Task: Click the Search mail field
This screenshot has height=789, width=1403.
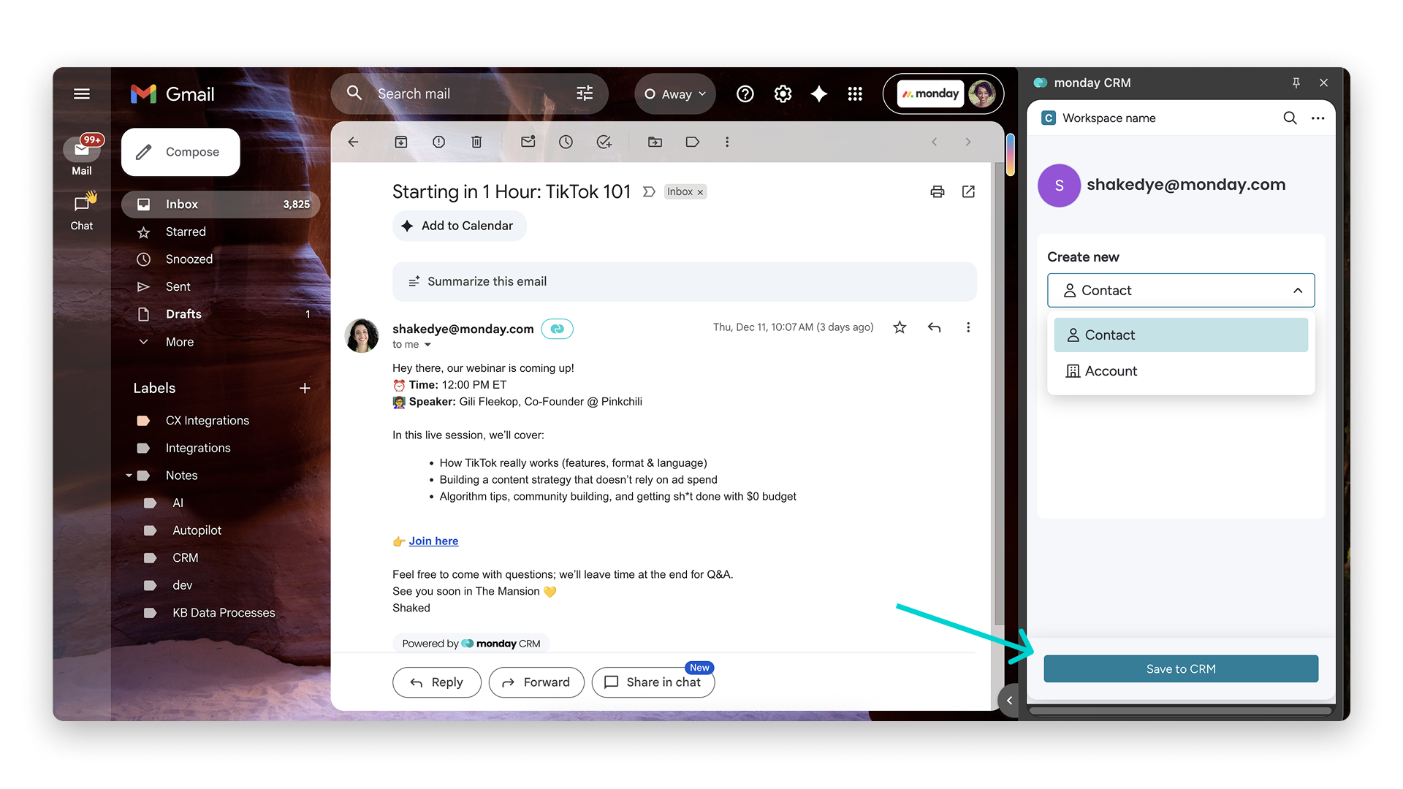Action: click(x=469, y=94)
